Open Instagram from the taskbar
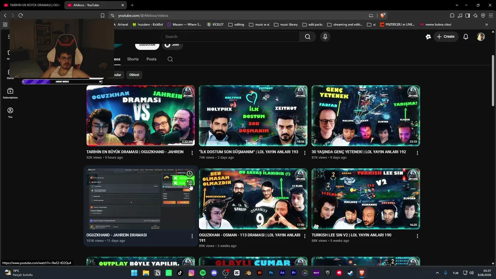Image resolution: width=496 pixels, height=279 pixels. point(191,273)
